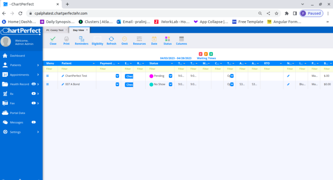Toggle the Payment checkbox for 007 A Bond

117,84
